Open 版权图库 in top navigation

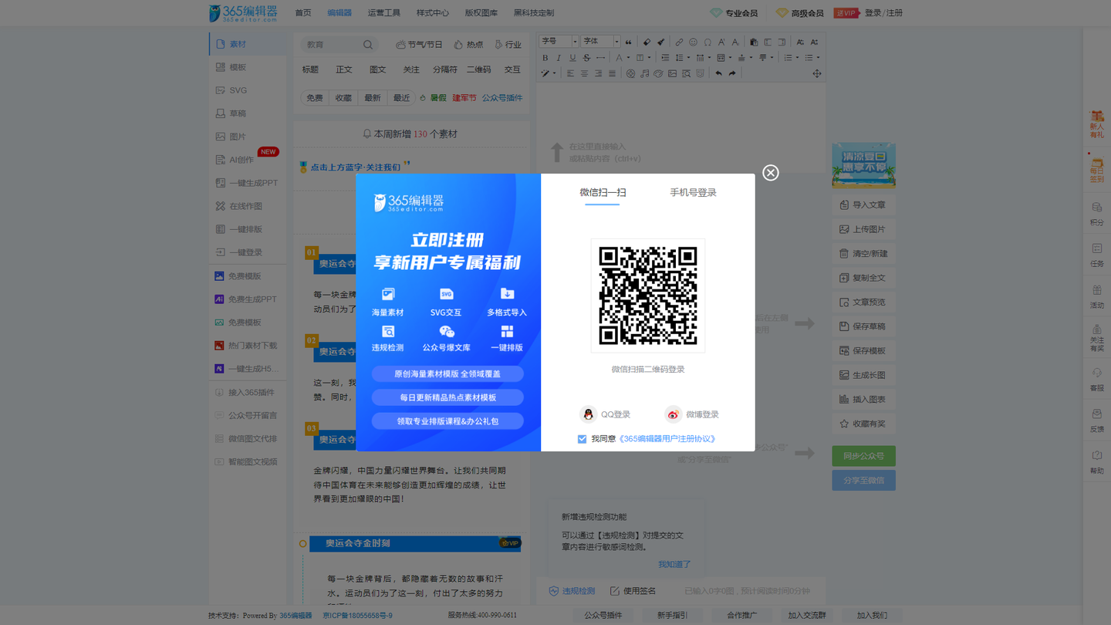tap(481, 13)
